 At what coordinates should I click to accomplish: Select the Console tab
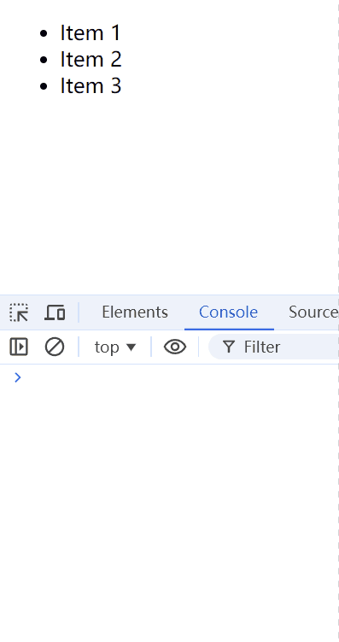tap(229, 312)
